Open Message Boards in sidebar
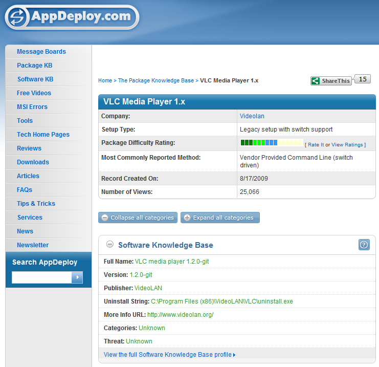 (x=41, y=52)
